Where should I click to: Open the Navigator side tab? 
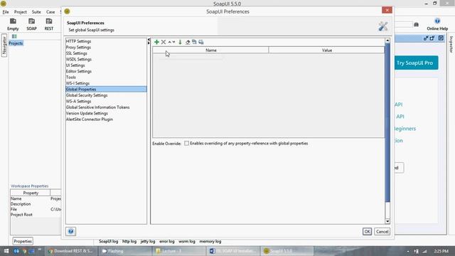click(x=4, y=46)
